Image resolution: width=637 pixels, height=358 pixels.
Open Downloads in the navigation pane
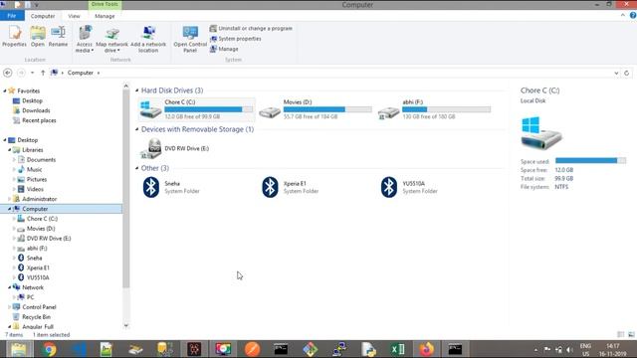coord(36,110)
